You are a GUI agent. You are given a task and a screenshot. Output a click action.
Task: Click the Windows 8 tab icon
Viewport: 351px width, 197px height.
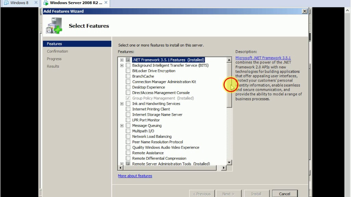[x=6, y=3]
